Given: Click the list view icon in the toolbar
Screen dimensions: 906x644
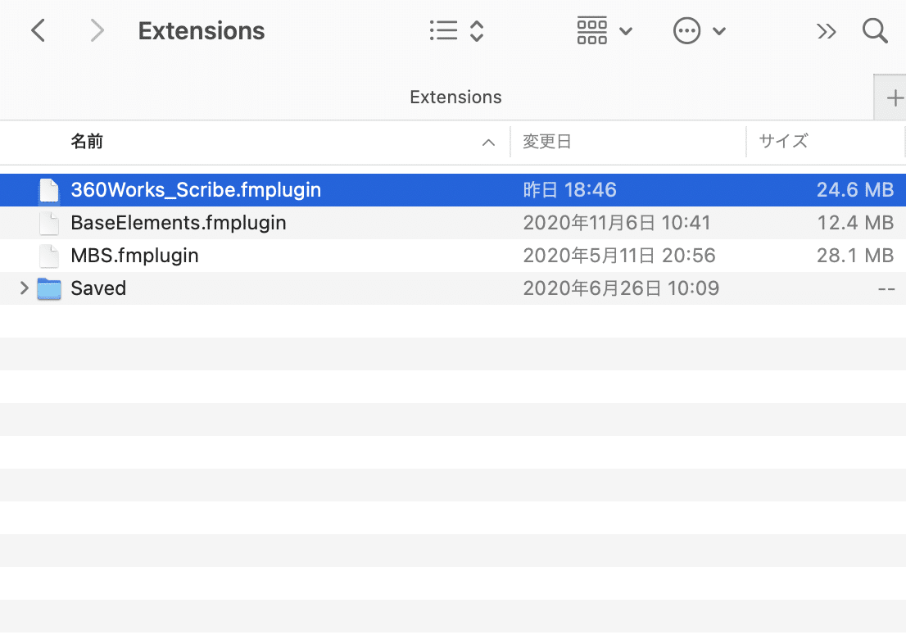Looking at the screenshot, I should (443, 30).
